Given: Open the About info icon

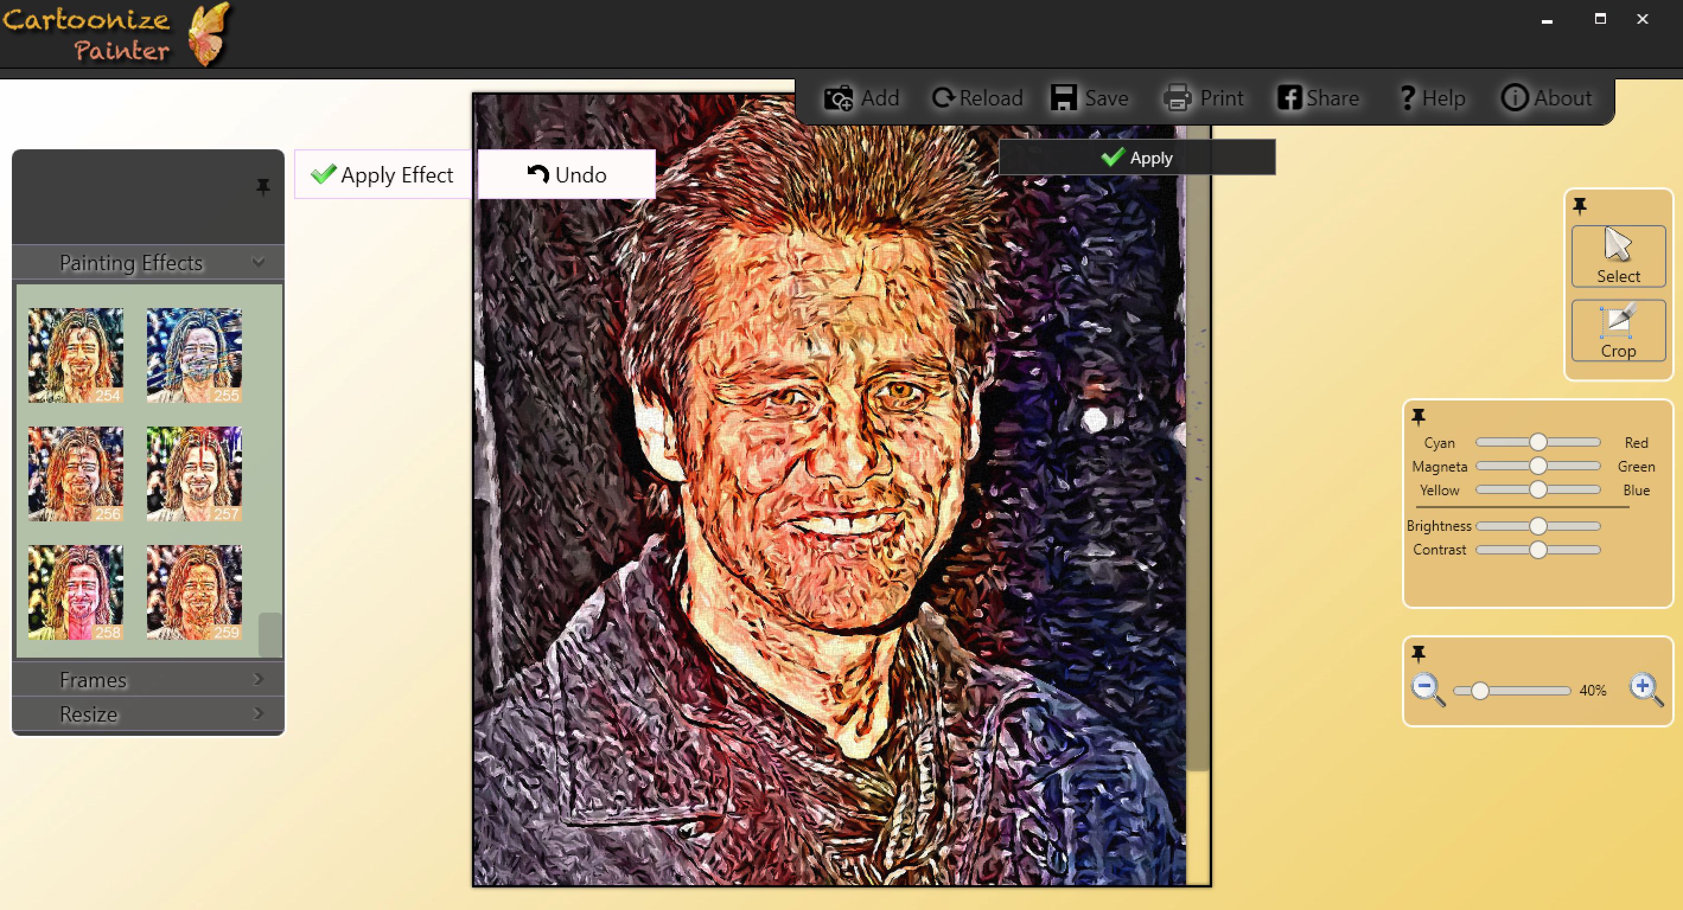Looking at the screenshot, I should point(1514,98).
